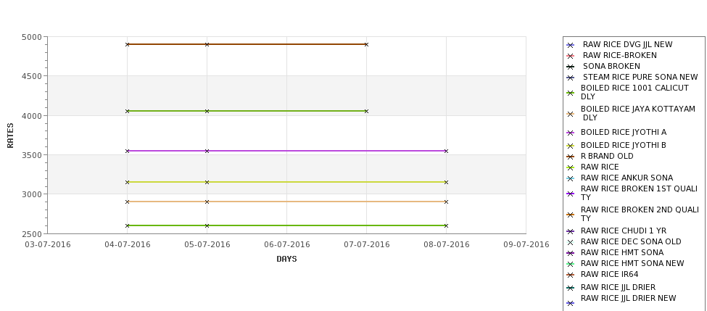Click the RAW RICE DVG JJL NEW legend marker

(570, 45)
